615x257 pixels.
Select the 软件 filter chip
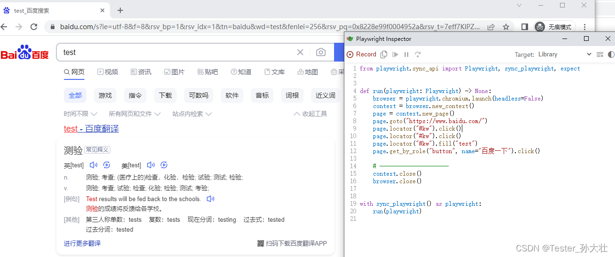[x=232, y=95]
